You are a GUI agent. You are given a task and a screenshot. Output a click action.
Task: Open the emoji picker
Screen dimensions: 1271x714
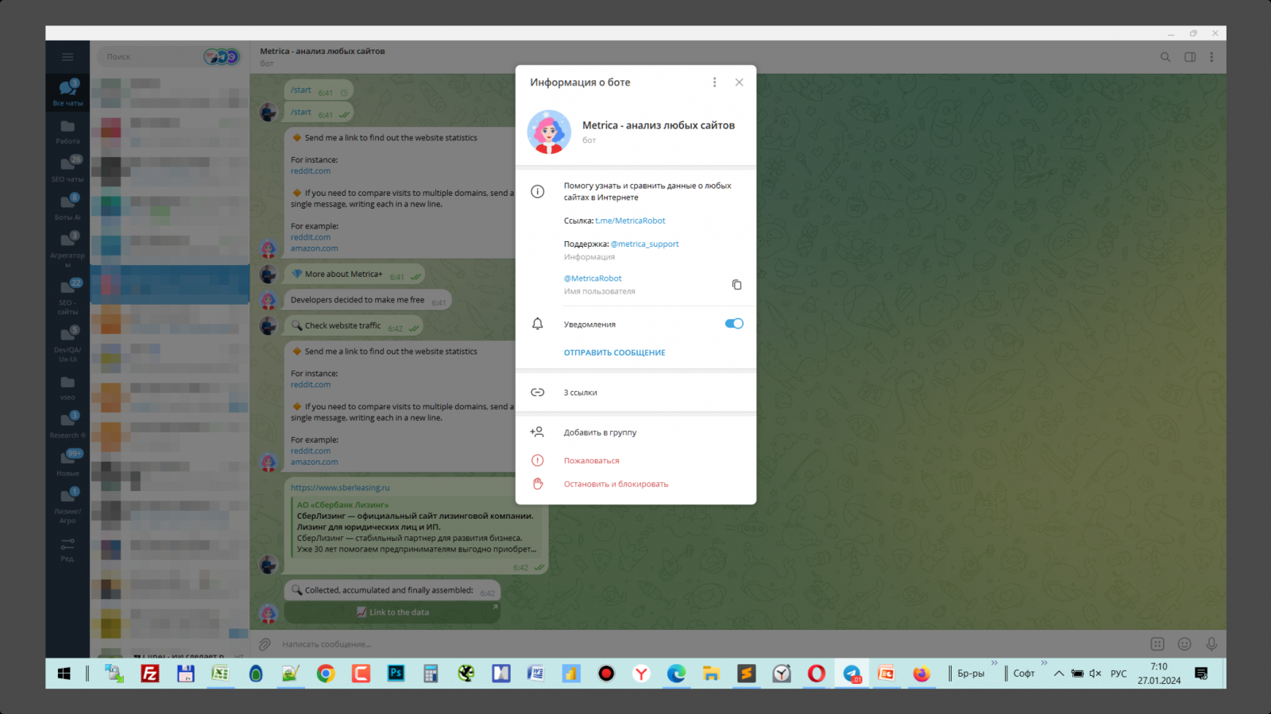(x=1184, y=644)
